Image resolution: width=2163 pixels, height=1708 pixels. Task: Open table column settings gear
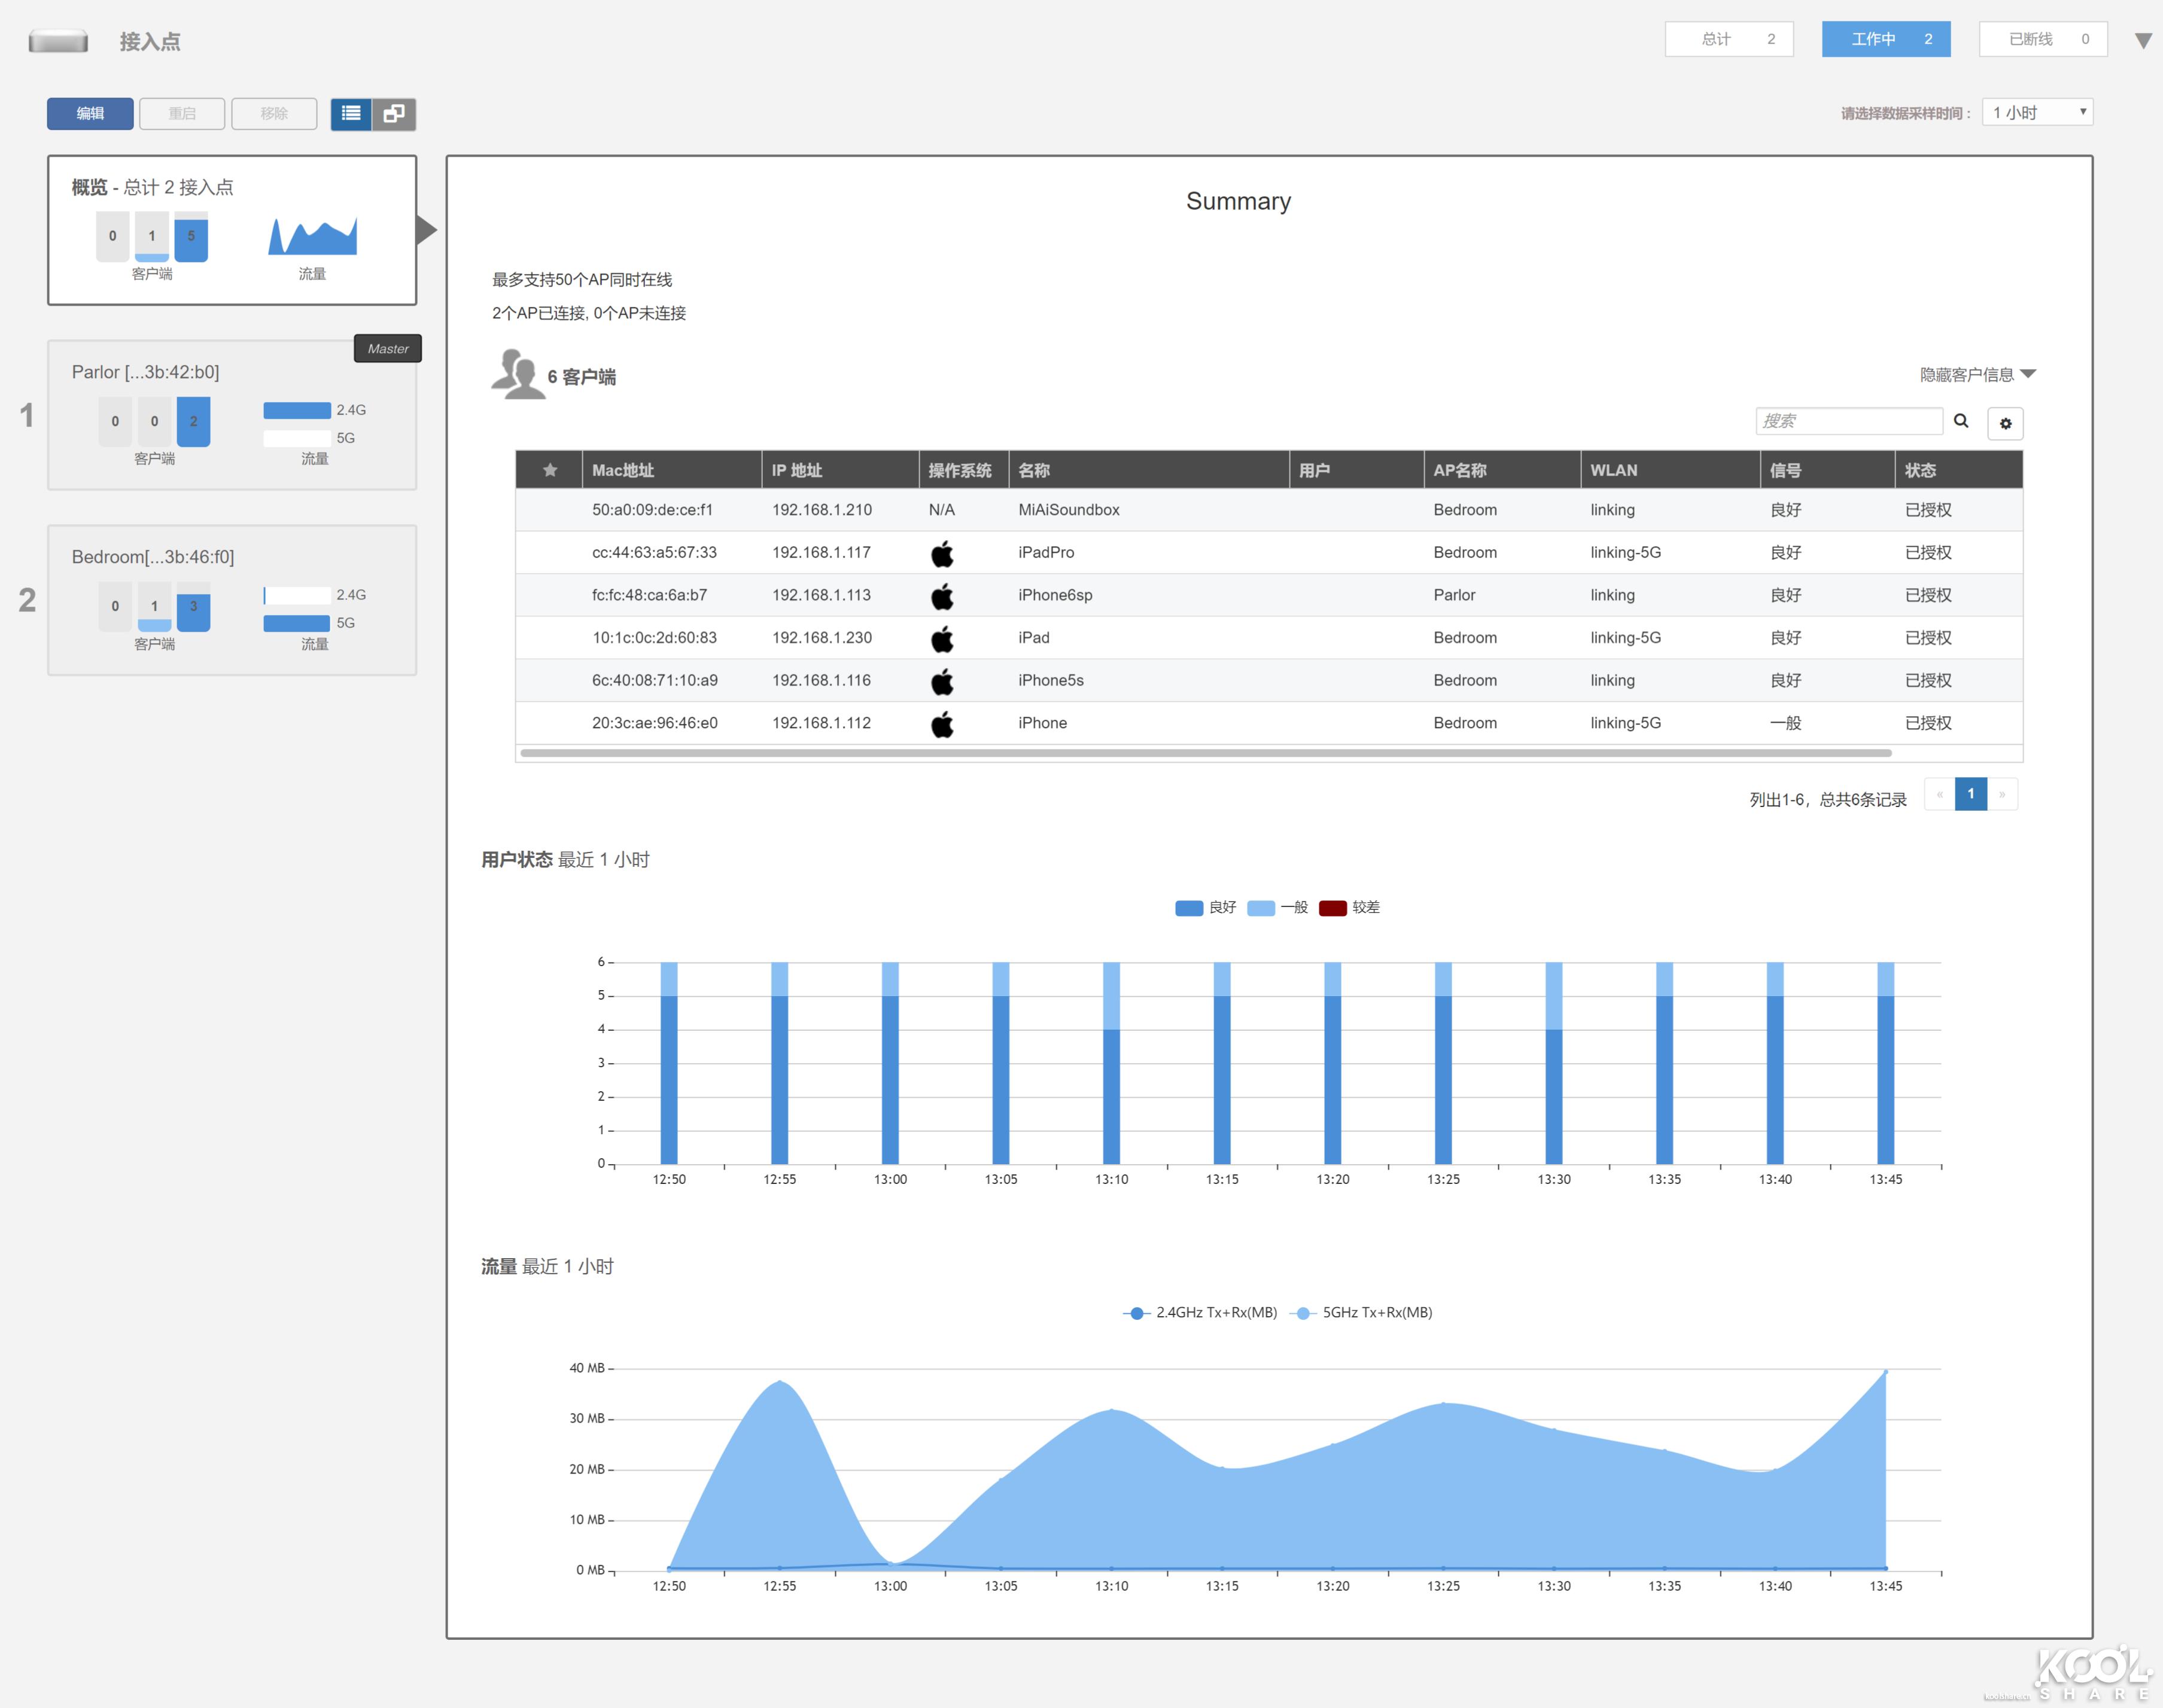tap(2005, 423)
